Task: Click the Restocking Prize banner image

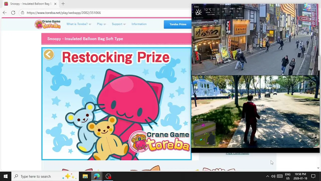Action: coord(116,104)
